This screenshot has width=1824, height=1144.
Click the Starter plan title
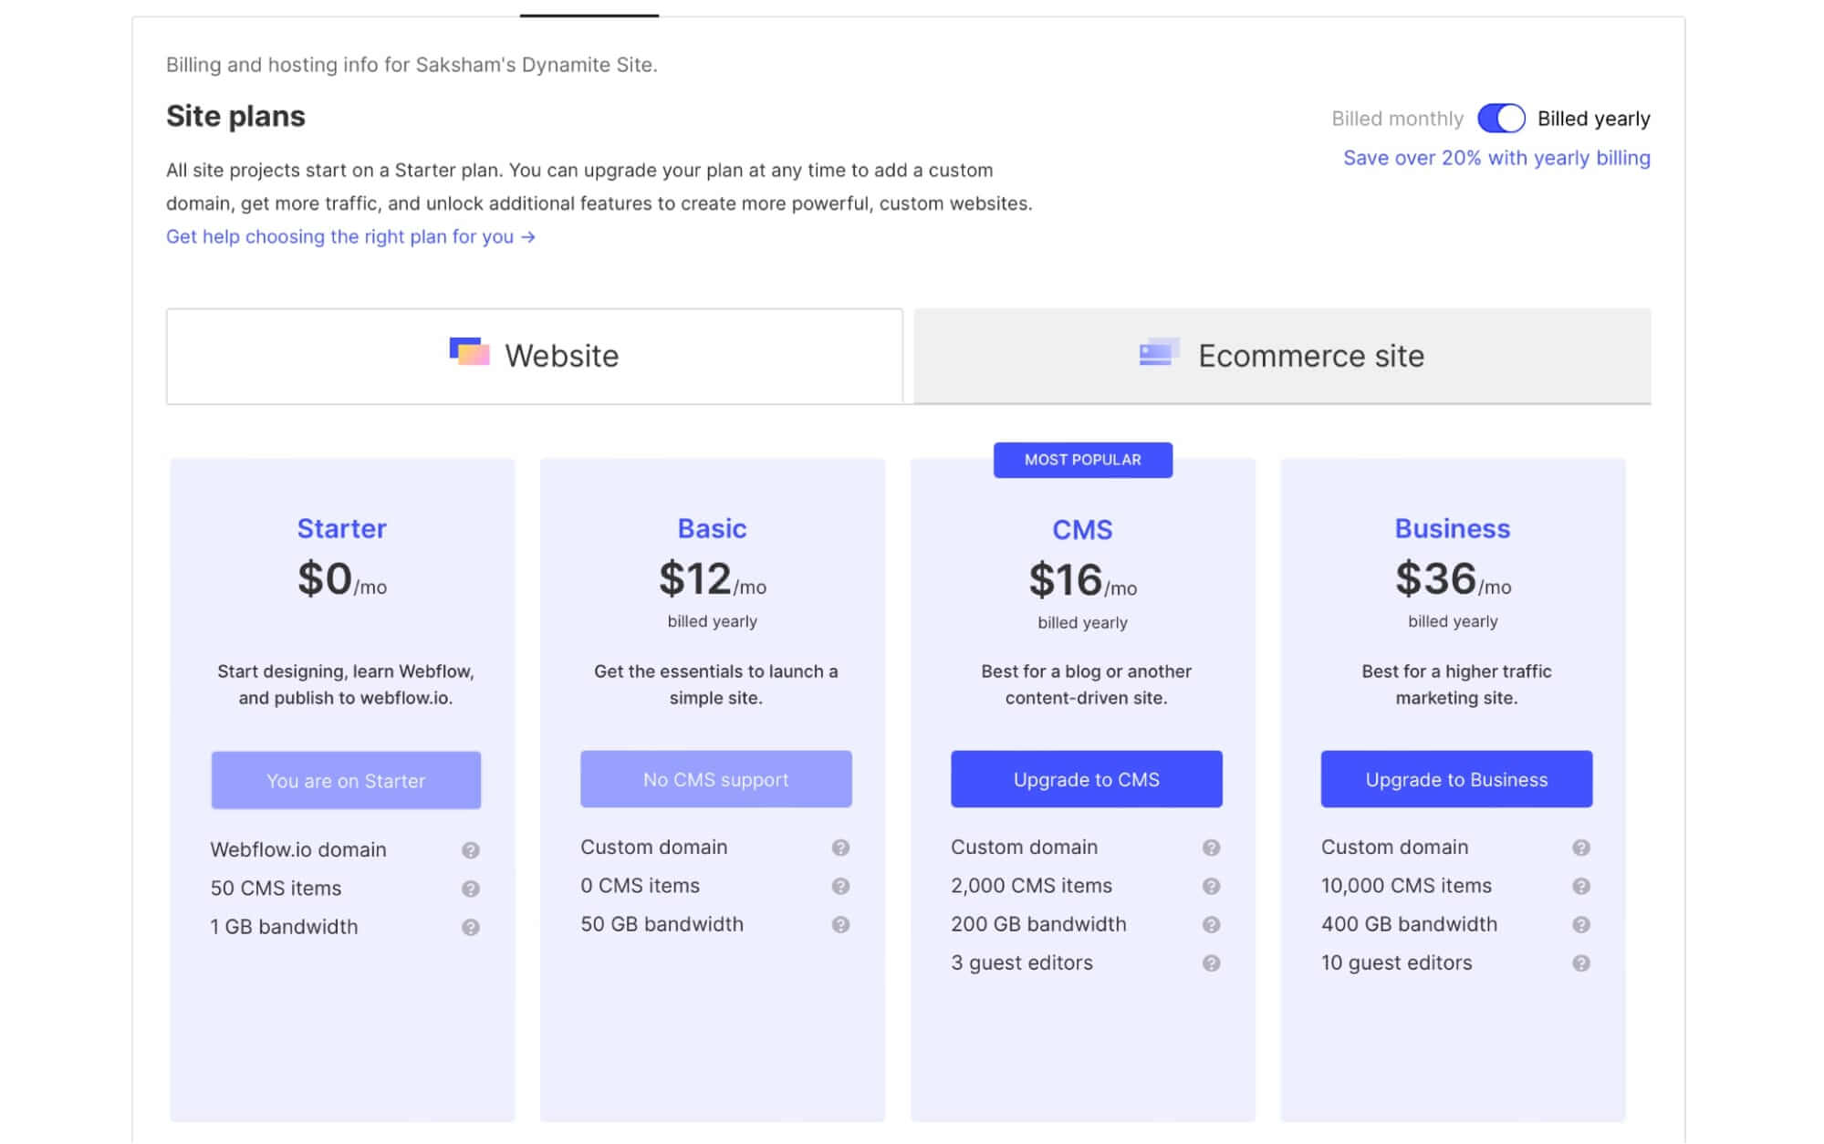[342, 528]
